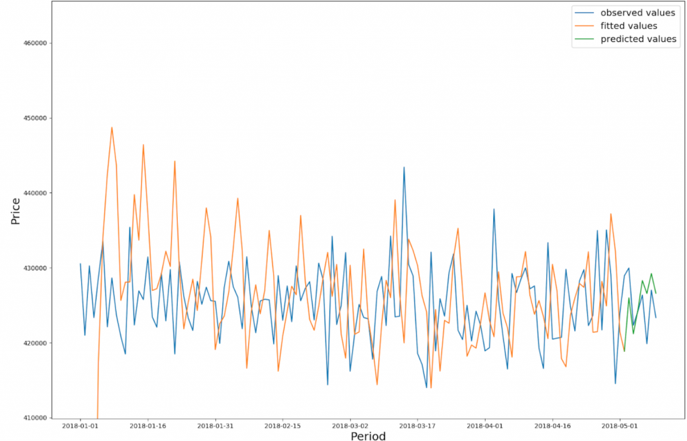Click the 'observed values' legend label

pos(638,13)
